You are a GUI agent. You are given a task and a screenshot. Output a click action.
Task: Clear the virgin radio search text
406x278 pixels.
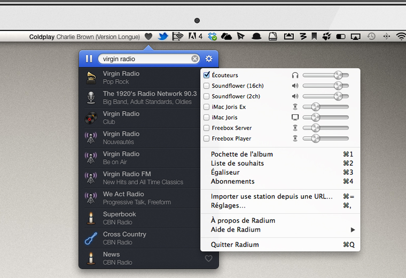(x=195, y=59)
